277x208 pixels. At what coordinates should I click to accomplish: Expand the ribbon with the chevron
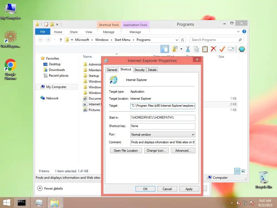(238, 31)
